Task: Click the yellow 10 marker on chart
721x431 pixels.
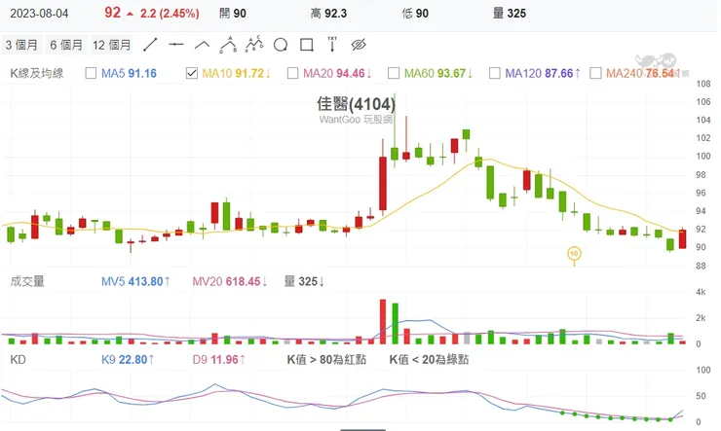Action: pos(574,253)
